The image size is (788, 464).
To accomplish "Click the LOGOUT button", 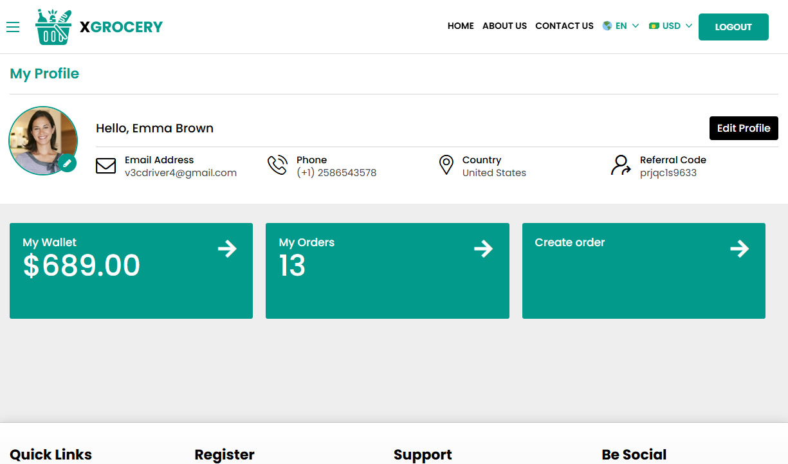I will [733, 27].
